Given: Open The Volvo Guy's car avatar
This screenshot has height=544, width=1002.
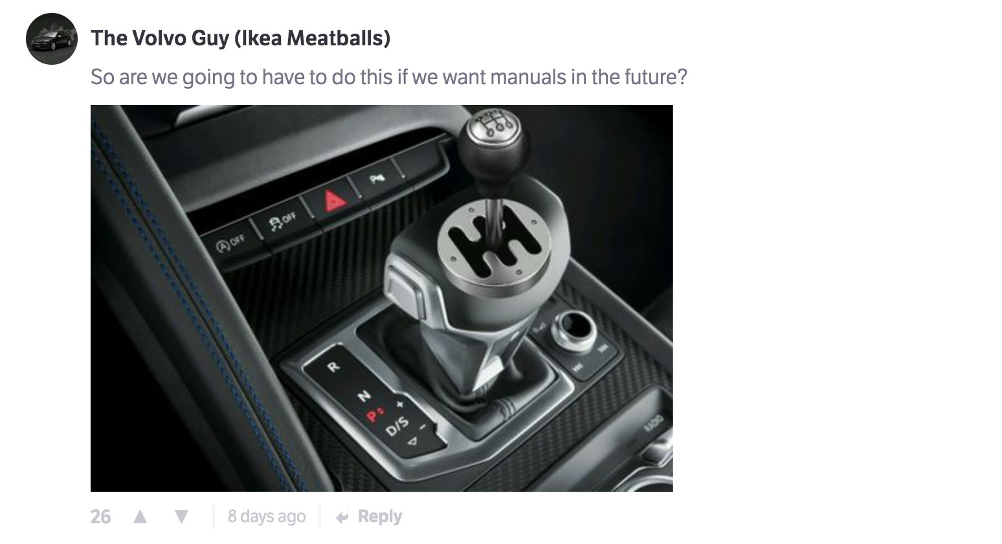Looking at the screenshot, I should point(52,39).
